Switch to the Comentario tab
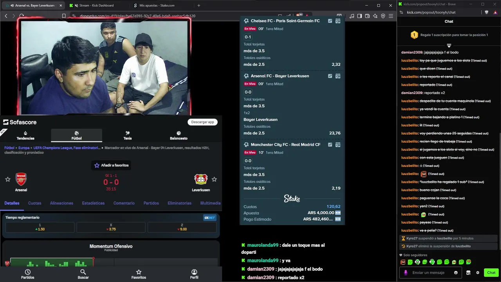Image resolution: width=501 pixels, height=282 pixels. (x=124, y=203)
